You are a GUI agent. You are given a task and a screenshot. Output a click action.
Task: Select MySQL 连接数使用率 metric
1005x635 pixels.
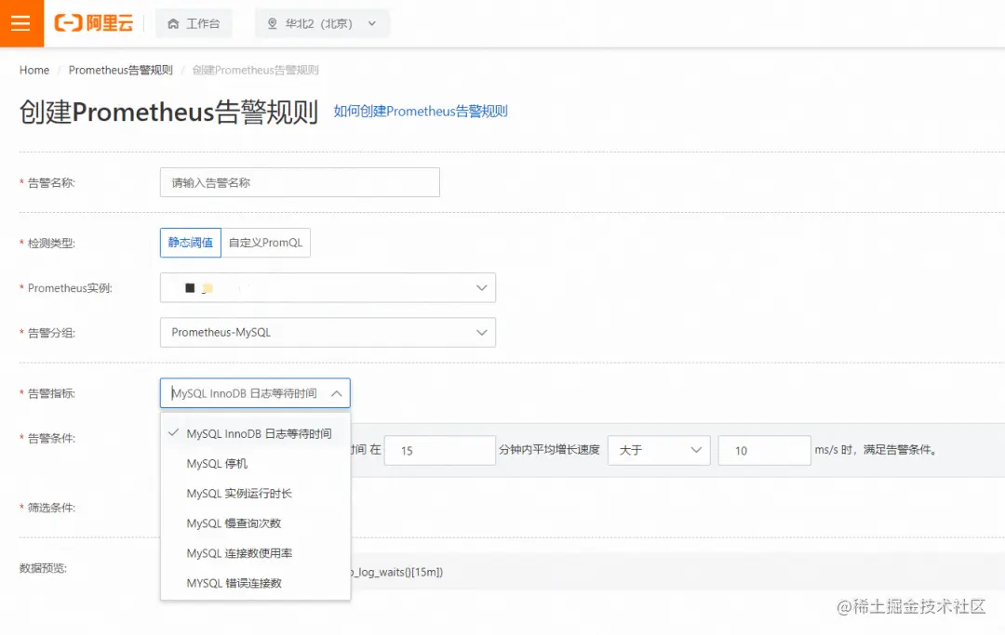pyautogui.click(x=255, y=553)
